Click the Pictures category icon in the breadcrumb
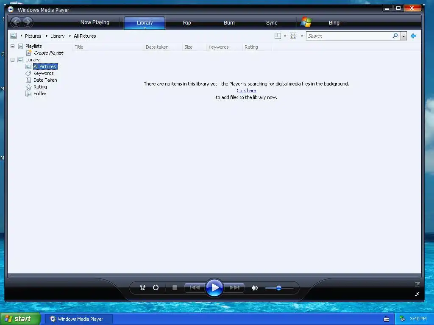 [x=13, y=36]
